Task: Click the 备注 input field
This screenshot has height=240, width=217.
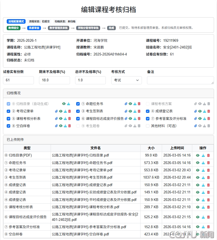Action: pyautogui.click(x=180, y=80)
